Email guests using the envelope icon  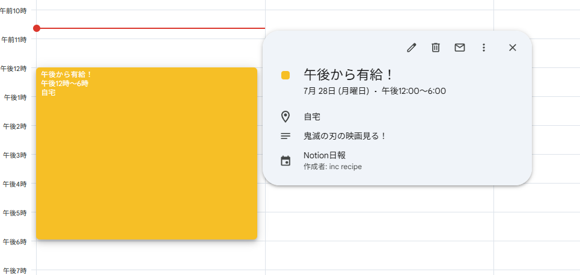(x=460, y=48)
